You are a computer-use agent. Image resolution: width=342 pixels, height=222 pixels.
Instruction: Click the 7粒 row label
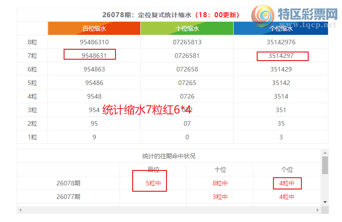coord(32,56)
